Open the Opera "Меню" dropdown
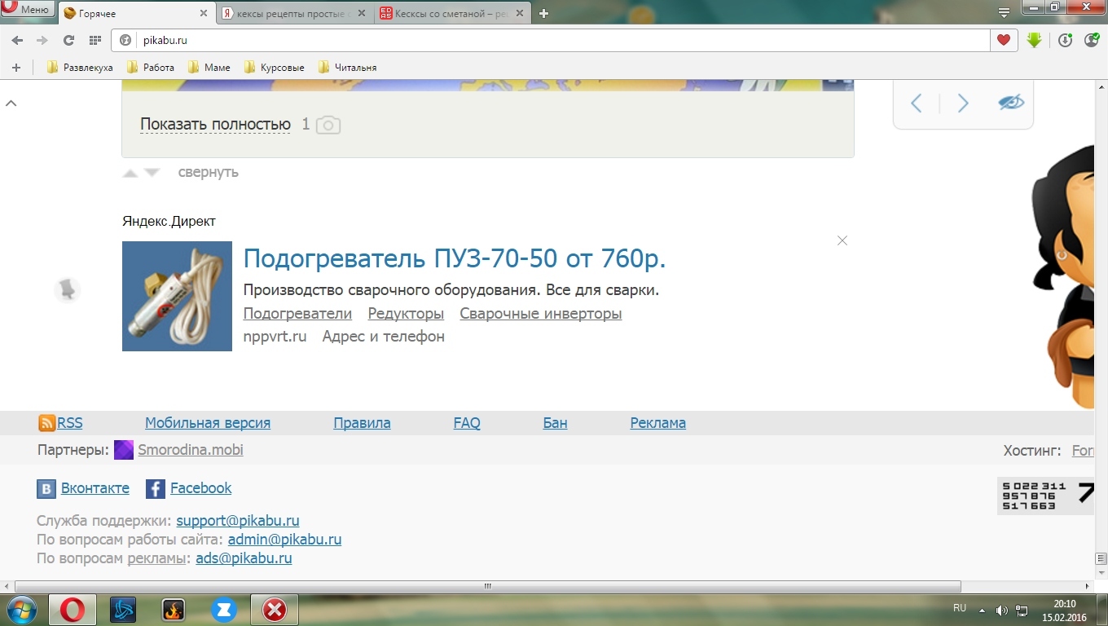 [x=27, y=10]
